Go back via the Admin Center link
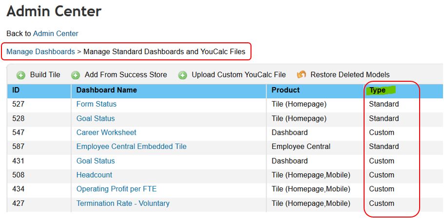The image size is (444, 219). click(56, 34)
